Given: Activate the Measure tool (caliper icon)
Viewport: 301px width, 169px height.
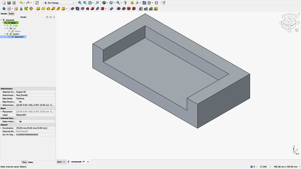Looking at the screenshot, I should pyautogui.click(x=125, y=3).
